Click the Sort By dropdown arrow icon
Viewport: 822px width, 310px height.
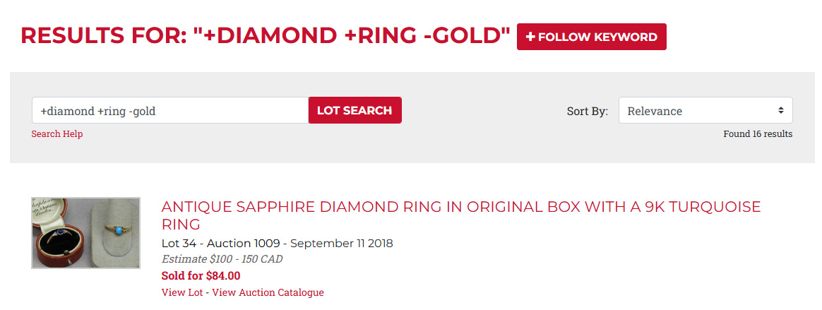coord(781,111)
